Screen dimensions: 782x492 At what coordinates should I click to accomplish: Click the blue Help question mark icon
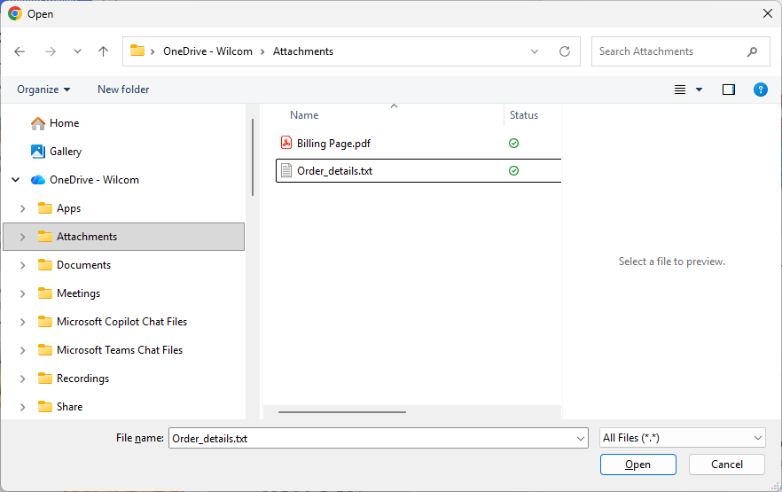pyautogui.click(x=760, y=90)
